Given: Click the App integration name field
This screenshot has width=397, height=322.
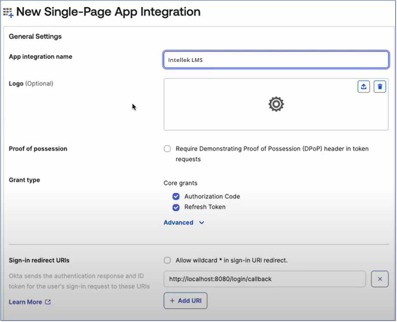Looking at the screenshot, I should click(276, 60).
